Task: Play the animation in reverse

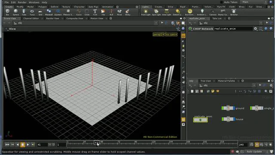Action: (18, 145)
